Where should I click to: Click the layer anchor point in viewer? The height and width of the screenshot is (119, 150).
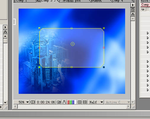pyautogui.click(x=72, y=44)
